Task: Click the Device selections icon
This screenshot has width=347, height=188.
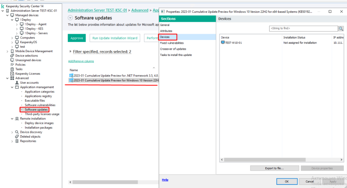Action: (x=12, y=56)
